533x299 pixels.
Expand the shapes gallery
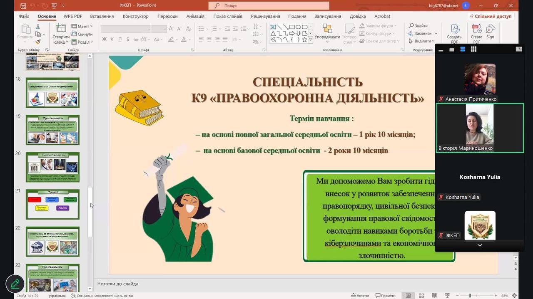click(311, 40)
